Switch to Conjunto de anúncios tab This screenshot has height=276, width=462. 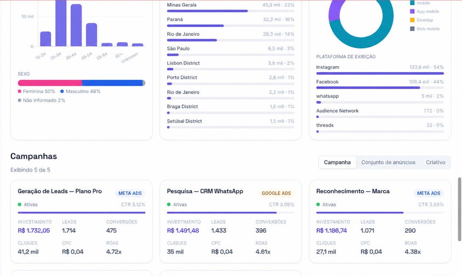pyautogui.click(x=388, y=162)
